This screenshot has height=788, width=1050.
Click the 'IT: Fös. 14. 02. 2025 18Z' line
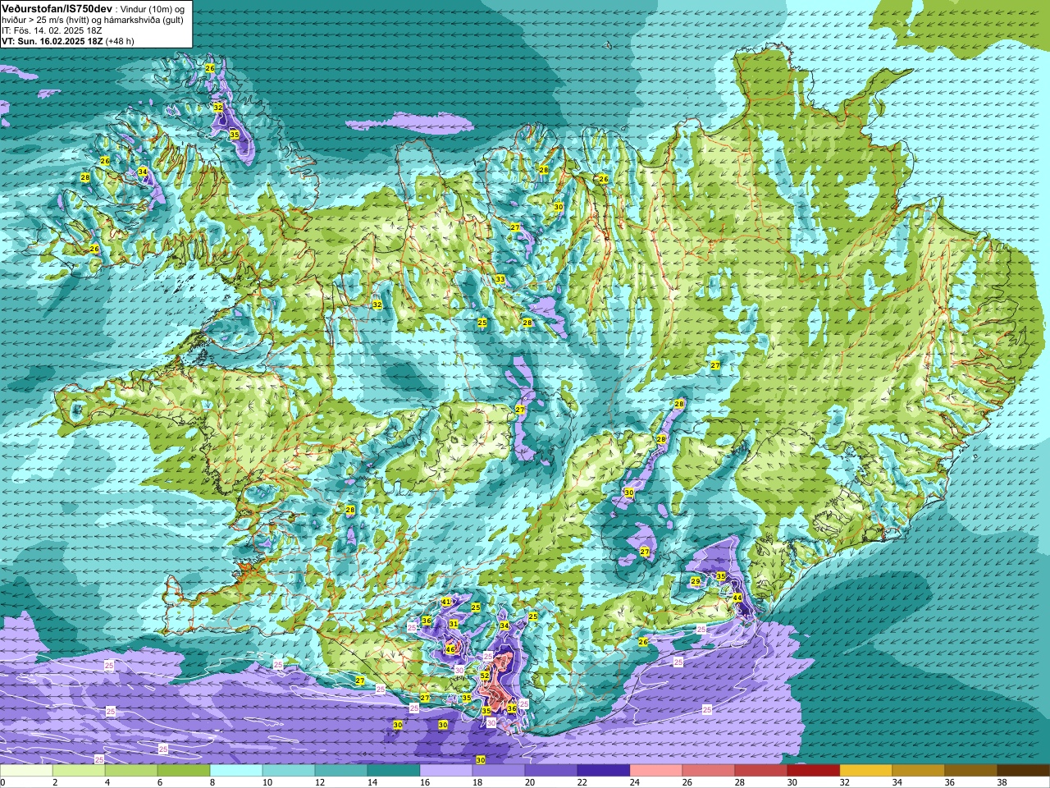(51, 30)
